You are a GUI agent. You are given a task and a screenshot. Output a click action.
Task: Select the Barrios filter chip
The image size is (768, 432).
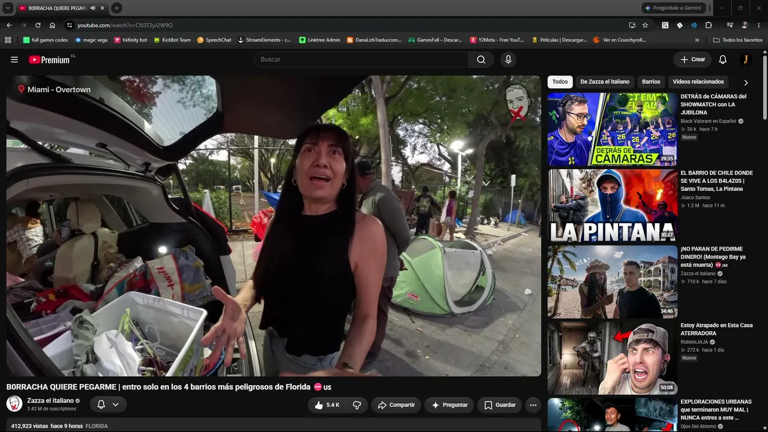coord(651,82)
